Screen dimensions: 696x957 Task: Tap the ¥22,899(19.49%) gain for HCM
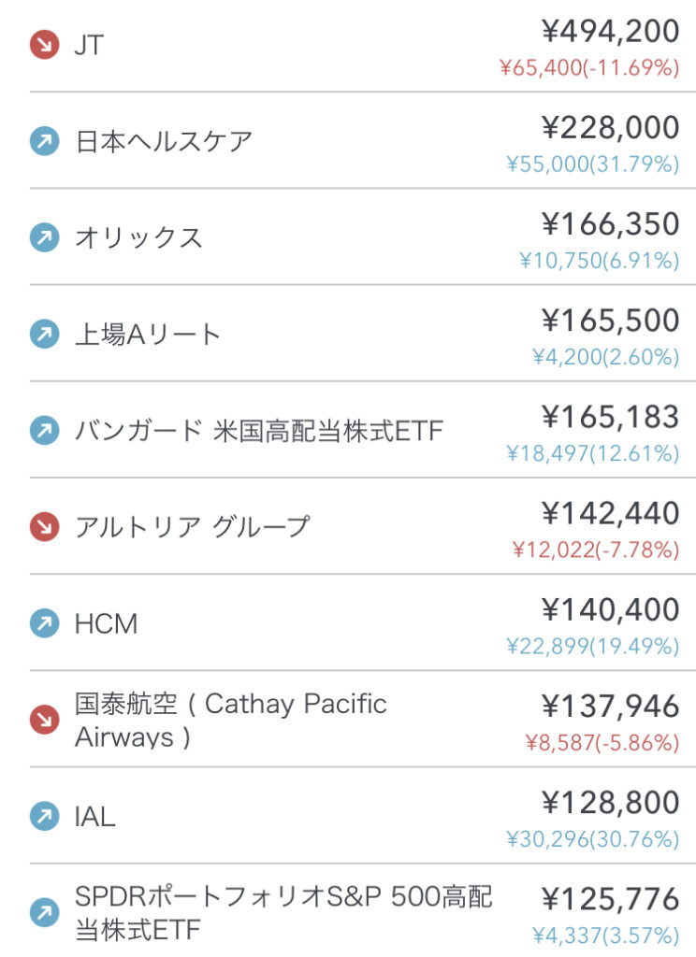tap(592, 646)
